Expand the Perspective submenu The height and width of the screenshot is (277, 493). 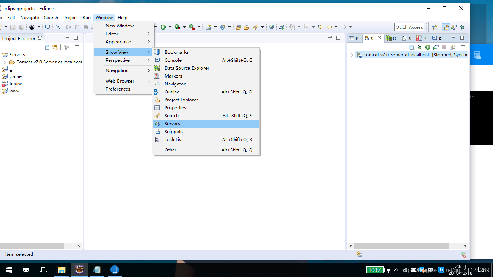pos(124,60)
